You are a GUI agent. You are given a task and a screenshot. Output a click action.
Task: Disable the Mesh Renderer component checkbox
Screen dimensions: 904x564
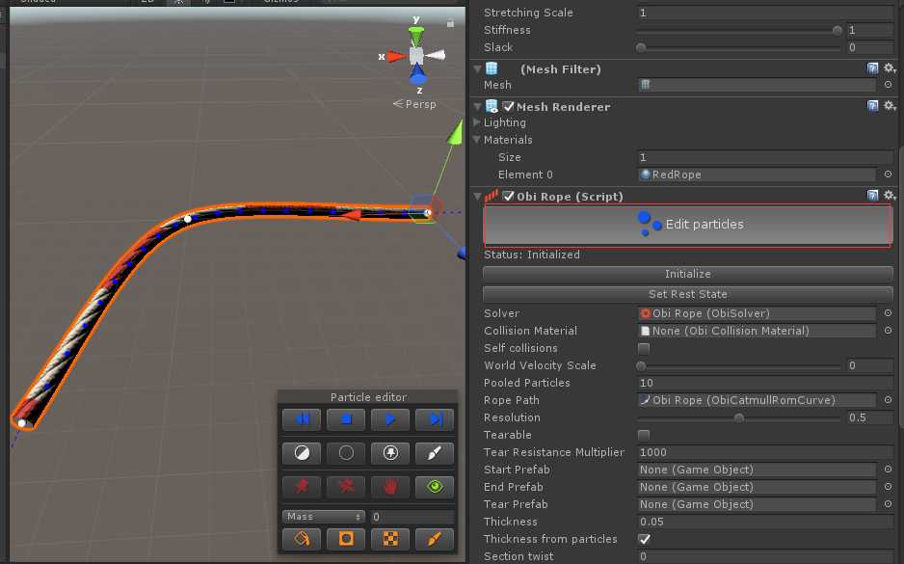[x=508, y=107]
